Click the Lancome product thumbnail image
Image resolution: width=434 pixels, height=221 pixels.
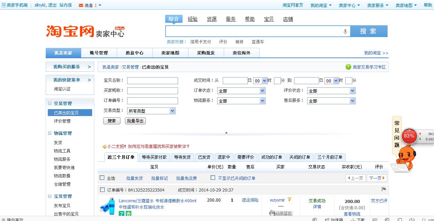(107, 206)
